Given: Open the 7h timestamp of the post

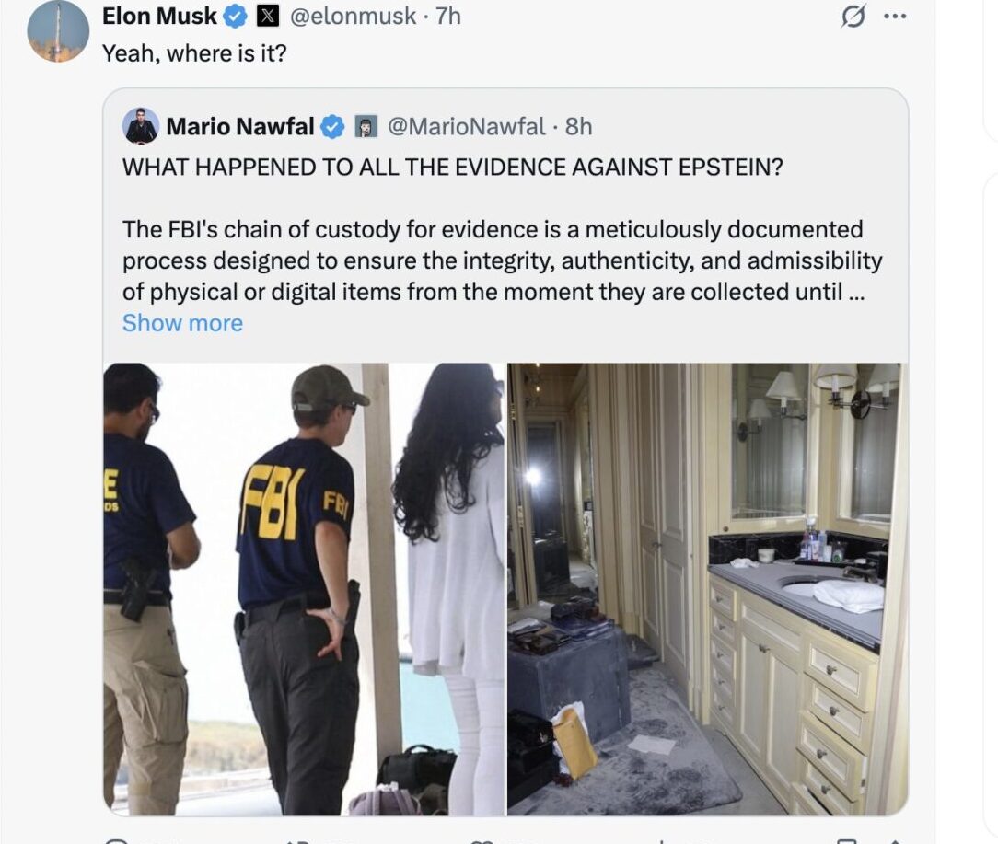Looking at the screenshot, I should tap(448, 16).
